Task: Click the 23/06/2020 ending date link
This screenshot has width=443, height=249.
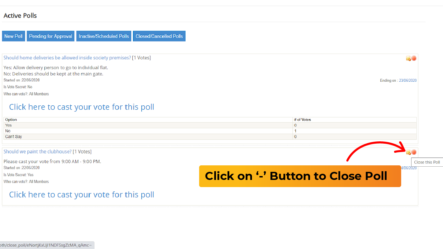Action: (408, 80)
